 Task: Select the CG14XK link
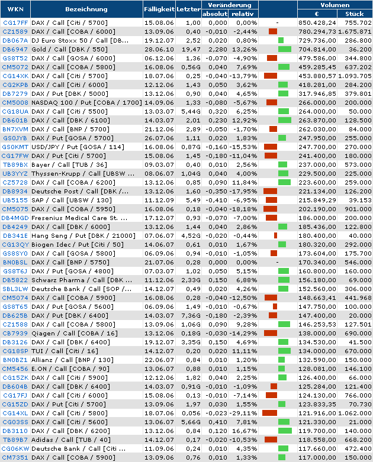point(15,76)
